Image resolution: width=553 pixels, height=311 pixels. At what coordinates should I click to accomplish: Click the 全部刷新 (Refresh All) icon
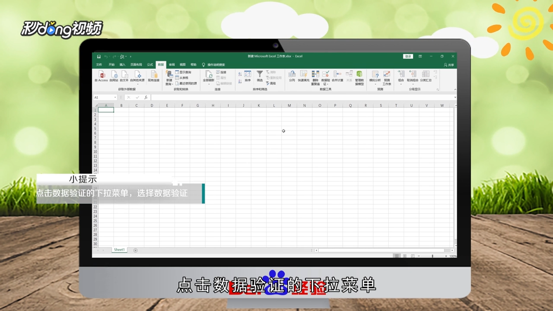(208, 76)
